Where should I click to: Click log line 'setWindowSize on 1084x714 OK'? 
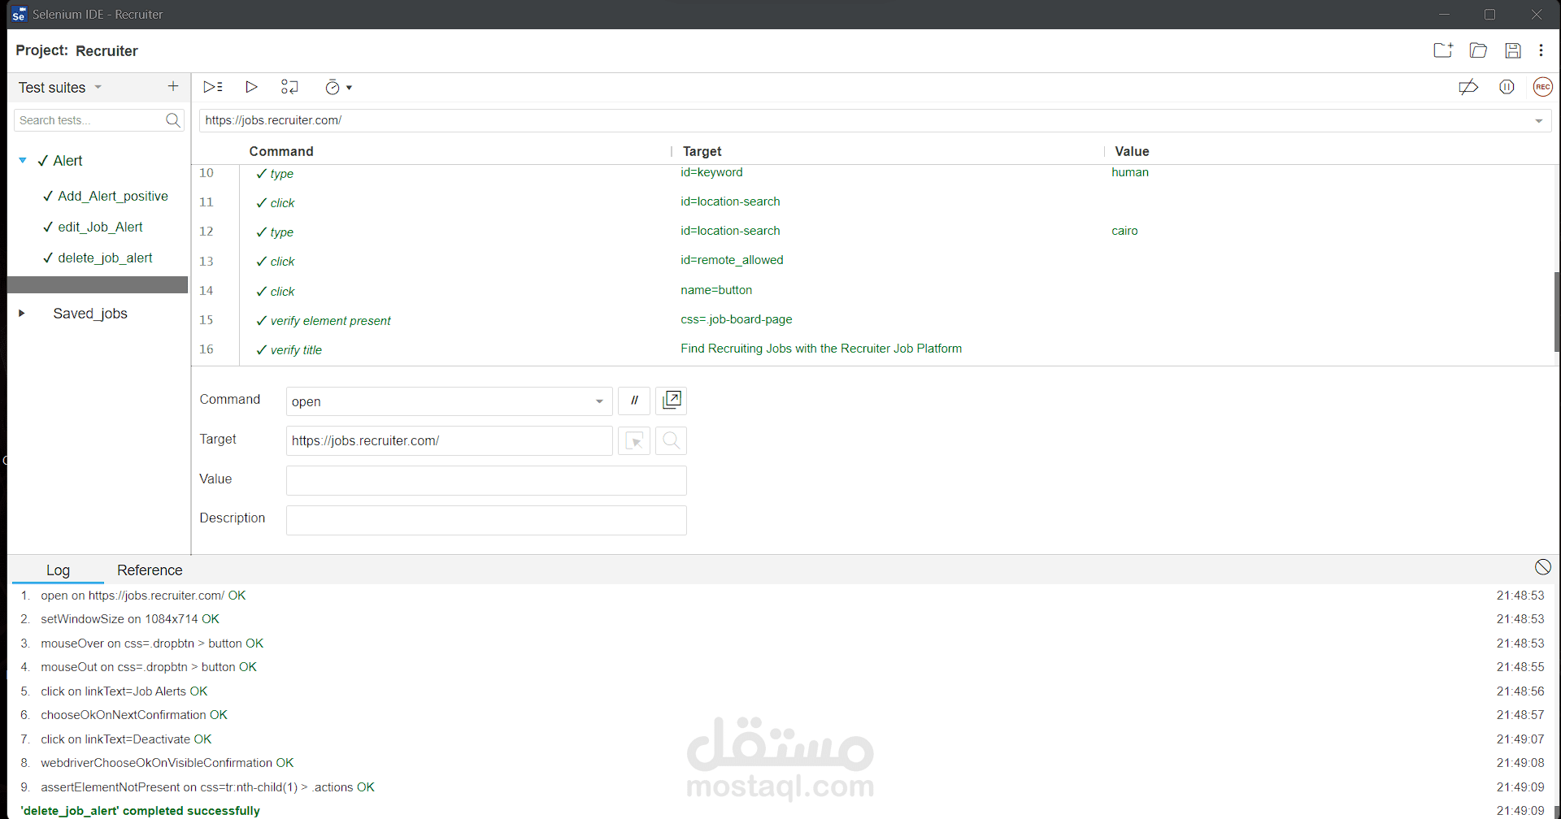coord(130,619)
